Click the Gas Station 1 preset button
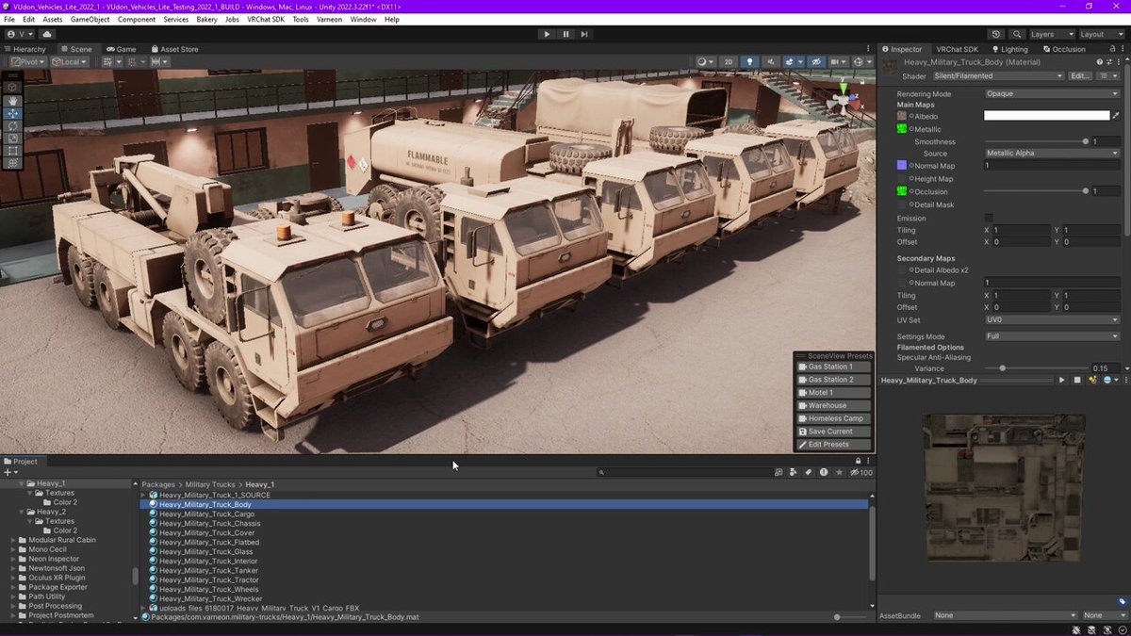 coord(833,367)
